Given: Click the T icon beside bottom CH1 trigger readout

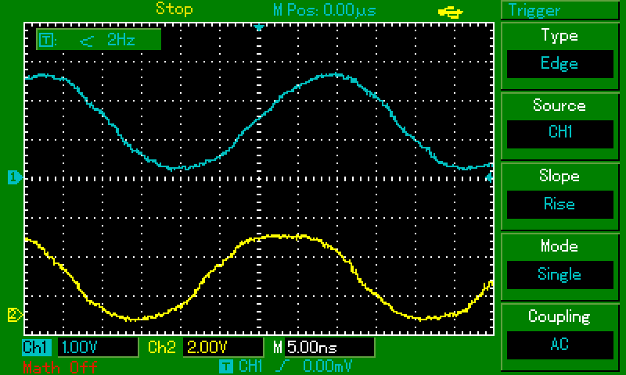Looking at the screenshot, I should (x=226, y=366).
